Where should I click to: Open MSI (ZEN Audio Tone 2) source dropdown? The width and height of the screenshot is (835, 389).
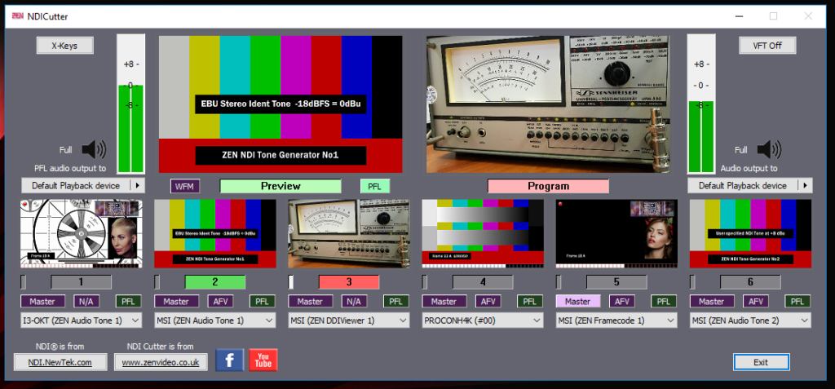(750, 320)
